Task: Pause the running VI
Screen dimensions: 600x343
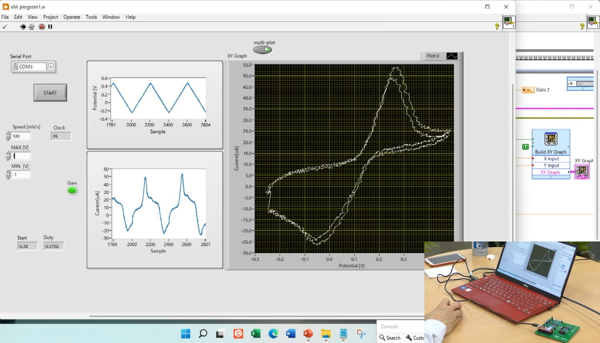Action: (x=50, y=27)
